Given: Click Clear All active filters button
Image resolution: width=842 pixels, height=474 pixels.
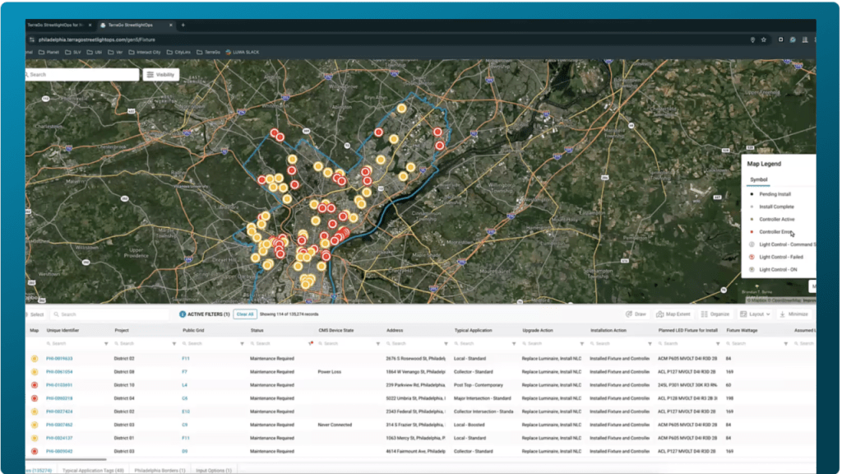Looking at the screenshot, I should (x=245, y=314).
